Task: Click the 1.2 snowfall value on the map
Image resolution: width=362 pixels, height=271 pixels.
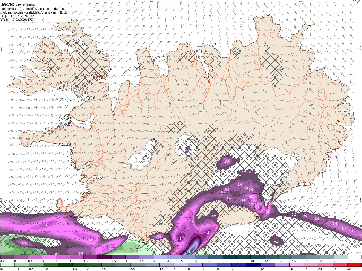Action: [x=191, y=221]
